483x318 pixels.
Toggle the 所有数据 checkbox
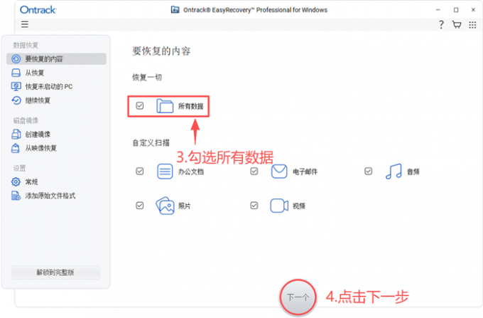139,106
